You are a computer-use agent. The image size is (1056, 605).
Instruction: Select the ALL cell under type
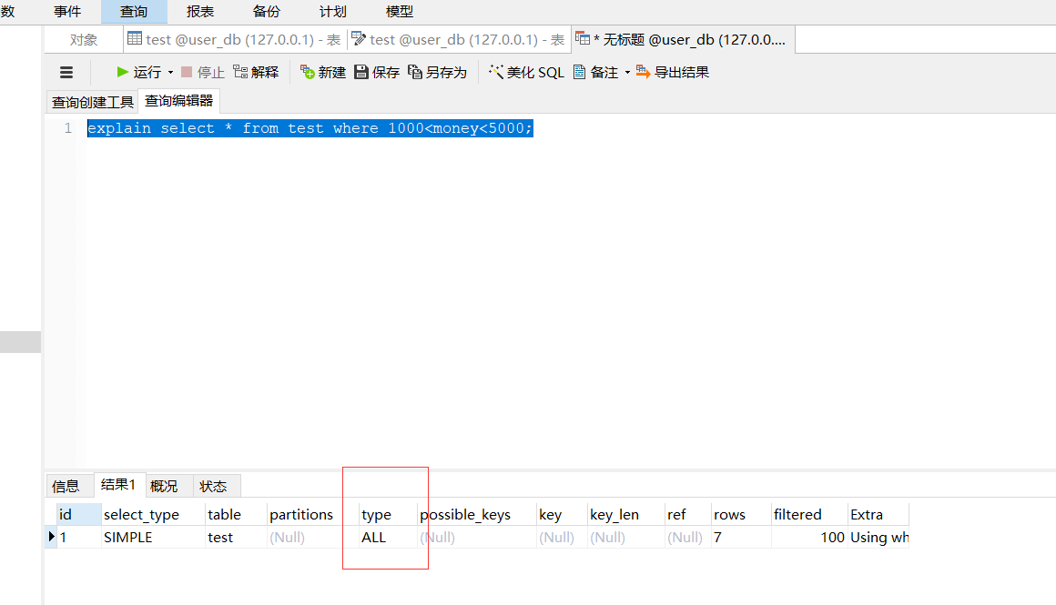coord(388,537)
